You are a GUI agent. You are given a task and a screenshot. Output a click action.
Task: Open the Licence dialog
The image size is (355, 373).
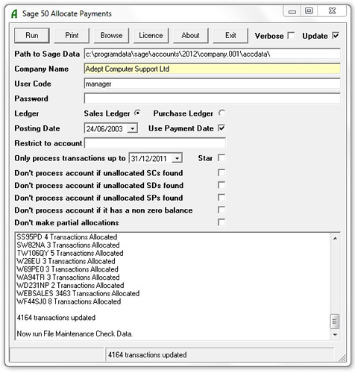point(151,36)
